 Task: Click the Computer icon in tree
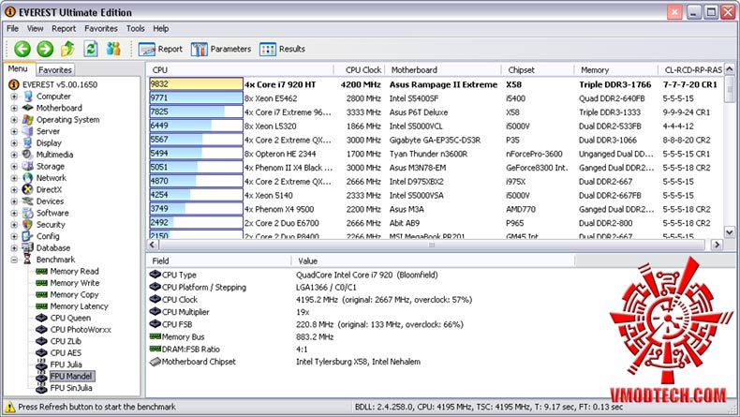28,97
